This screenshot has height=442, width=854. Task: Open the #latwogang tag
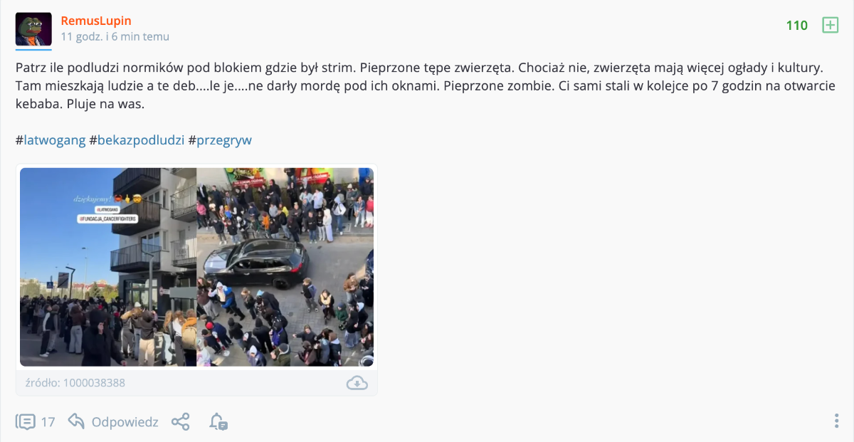tap(51, 140)
